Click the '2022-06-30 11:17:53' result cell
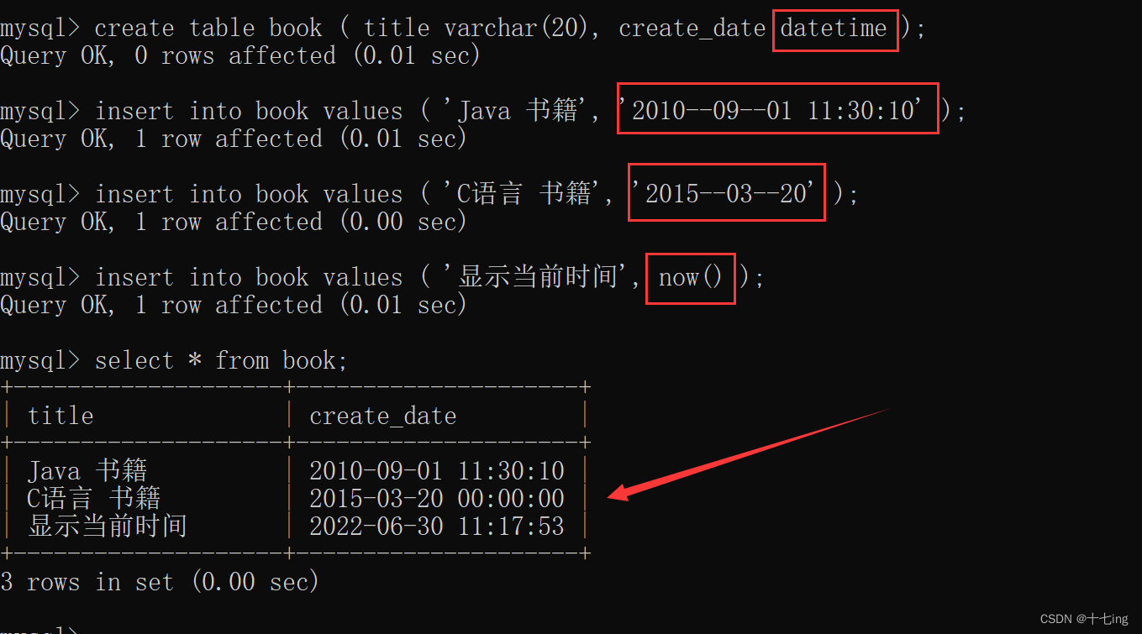The height and width of the screenshot is (634, 1142). (x=437, y=526)
